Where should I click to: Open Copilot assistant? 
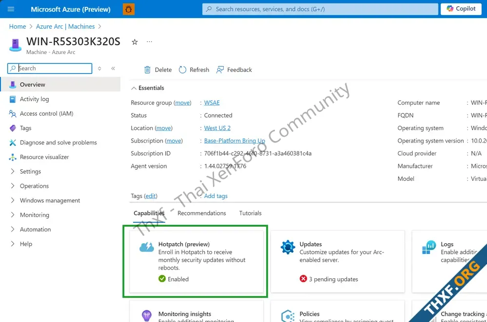pos(461,9)
